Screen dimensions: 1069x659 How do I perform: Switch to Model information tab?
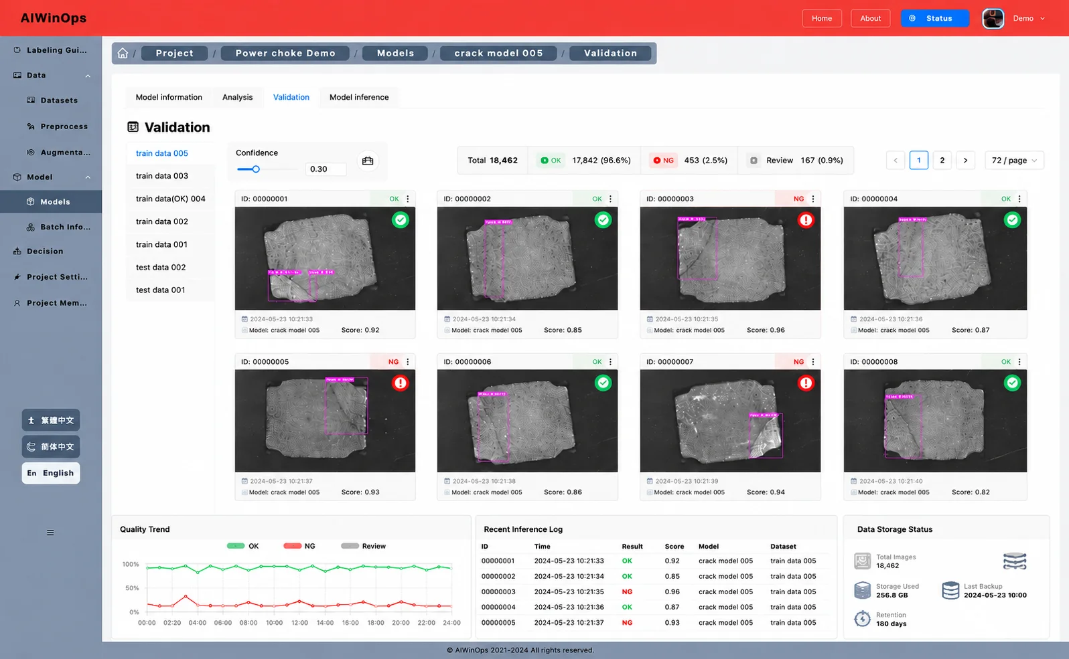point(169,98)
